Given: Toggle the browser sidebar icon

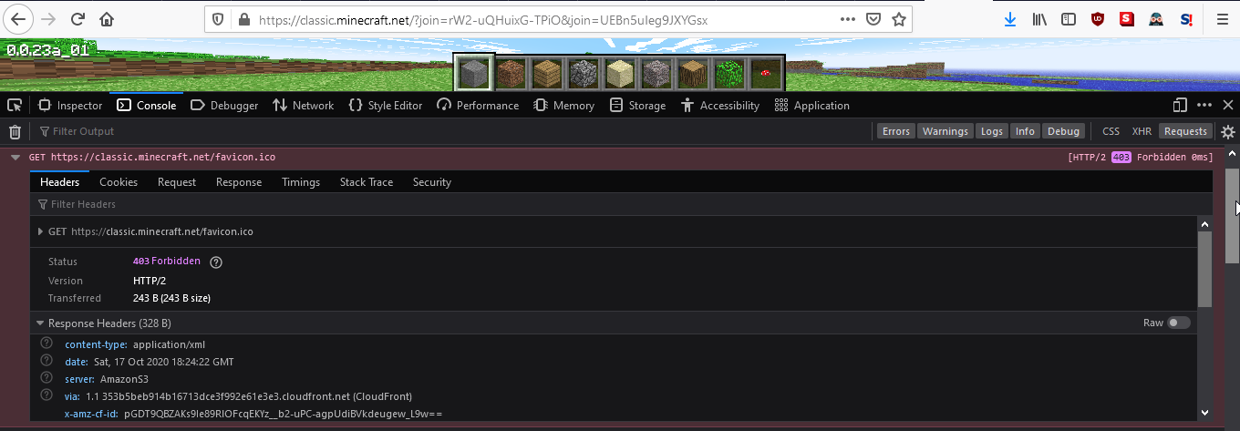Looking at the screenshot, I should [x=1069, y=19].
